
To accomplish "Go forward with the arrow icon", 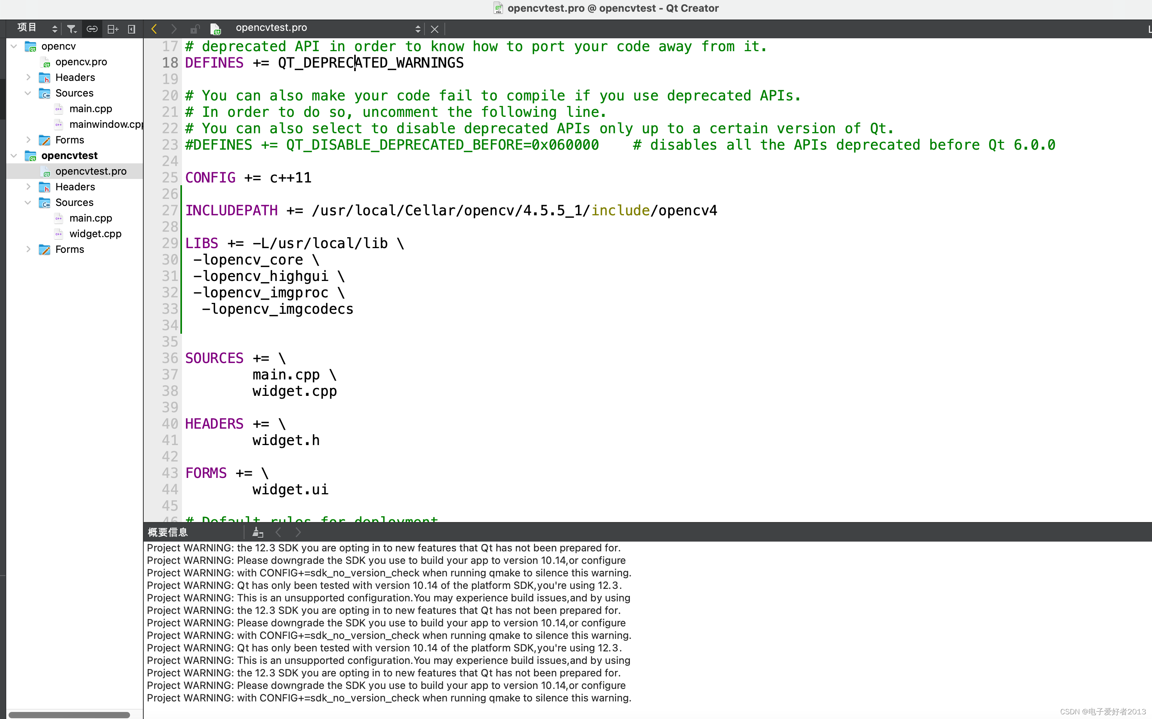I will pyautogui.click(x=173, y=29).
